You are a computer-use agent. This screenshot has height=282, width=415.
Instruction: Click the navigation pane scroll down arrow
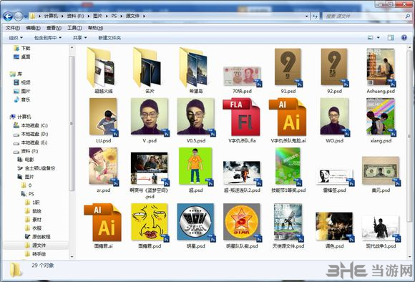point(72,256)
